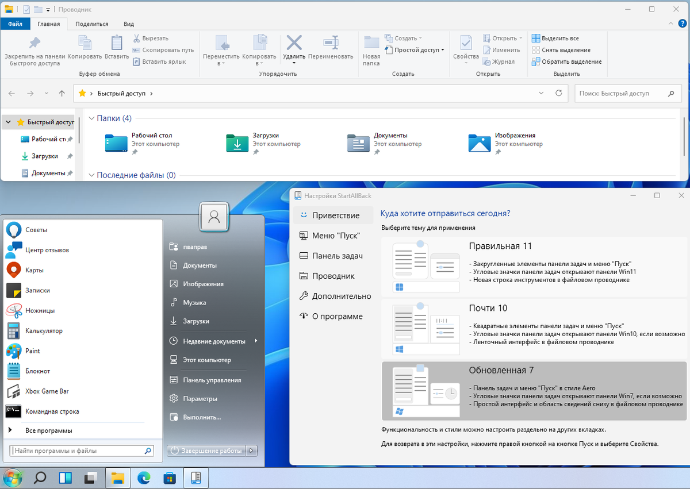Image resolution: width=690 pixels, height=489 pixels.
Task: Open Проводник section in StartAllBack
Action: [x=333, y=276]
